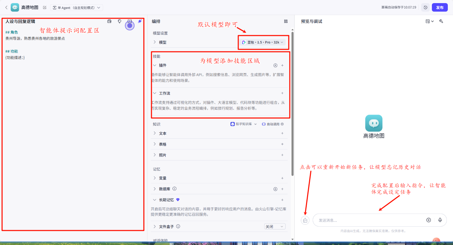Click the 发送消息 message input field
Viewport: 453px width, 245px height.
[x=367, y=220]
